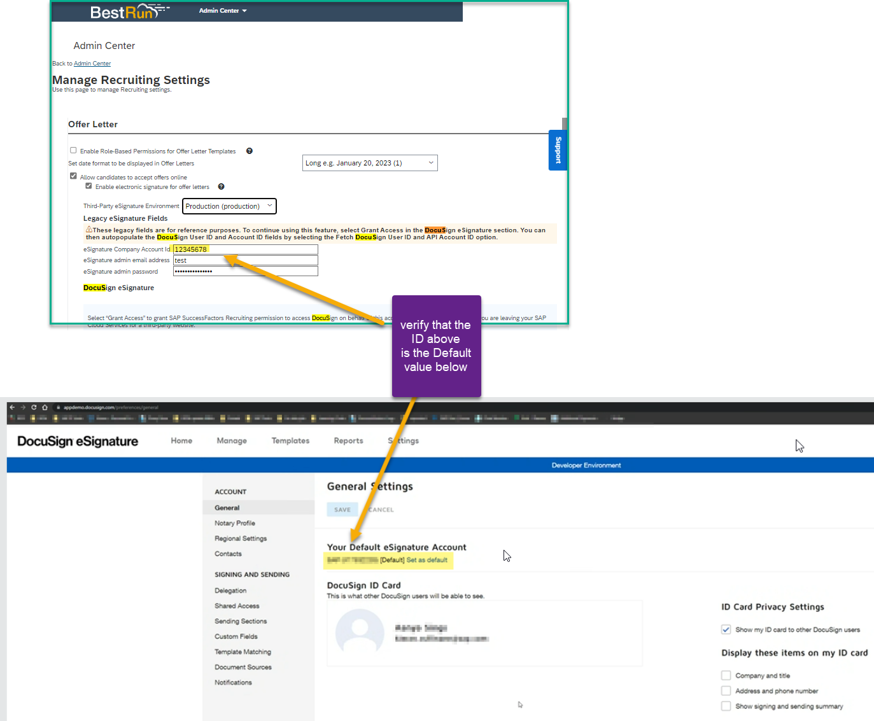
Task: Open the Reports tab in DocuSign
Action: (x=348, y=440)
